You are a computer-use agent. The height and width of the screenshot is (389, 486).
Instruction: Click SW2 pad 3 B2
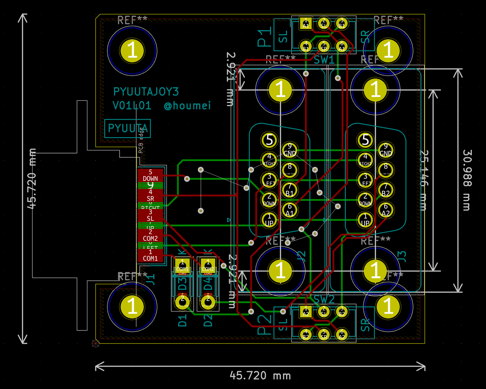[342, 311]
